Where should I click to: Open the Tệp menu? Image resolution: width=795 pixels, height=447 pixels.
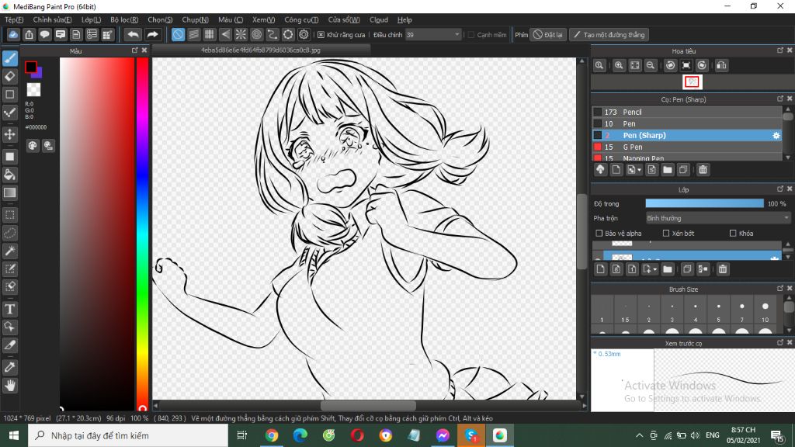click(x=14, y=19)
